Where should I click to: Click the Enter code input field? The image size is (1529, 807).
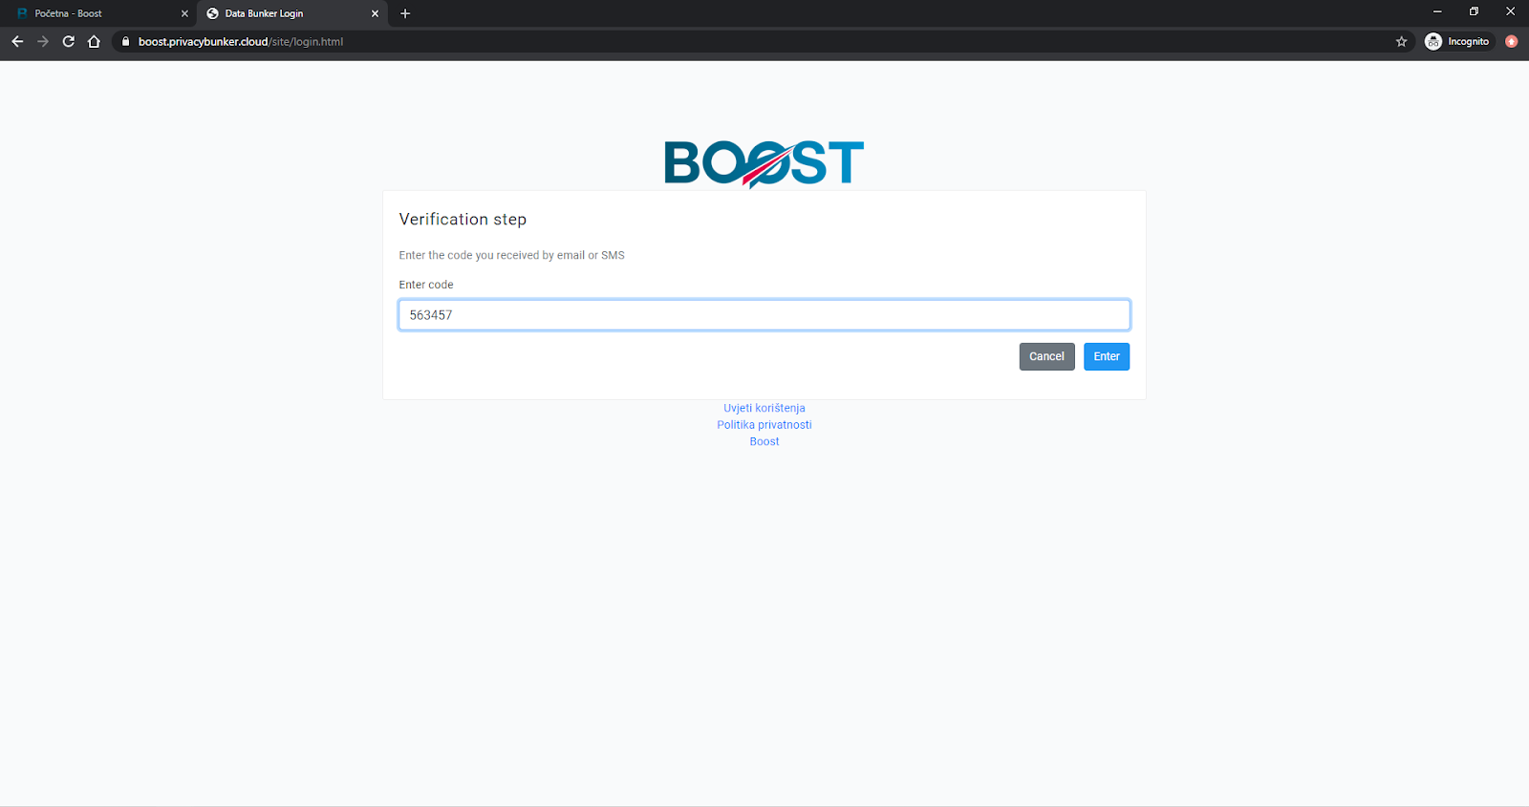764,315
